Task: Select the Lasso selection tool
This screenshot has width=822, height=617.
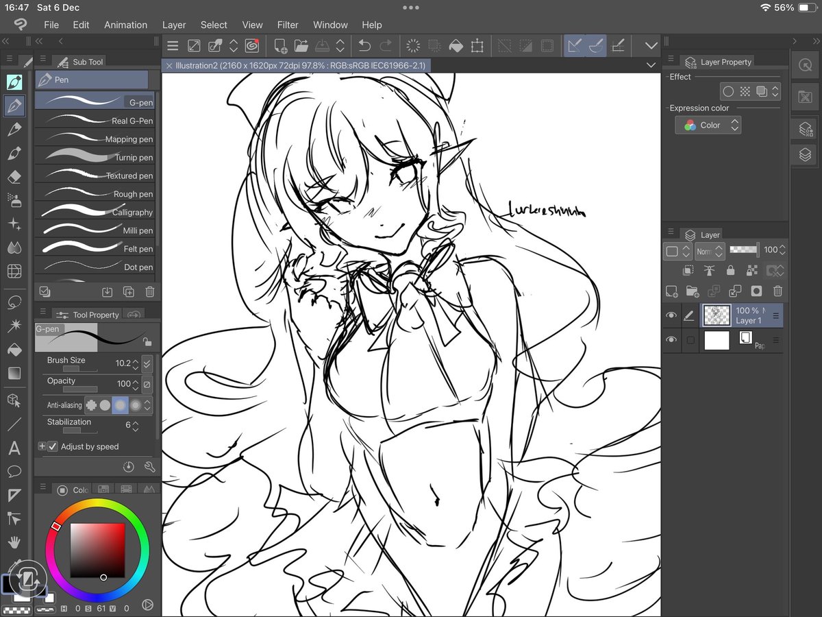Action: pyautogui.click(x=14, y=302)
